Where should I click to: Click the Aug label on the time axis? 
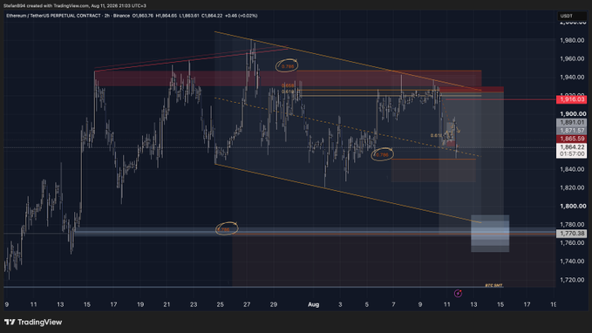tap(313, 304)
